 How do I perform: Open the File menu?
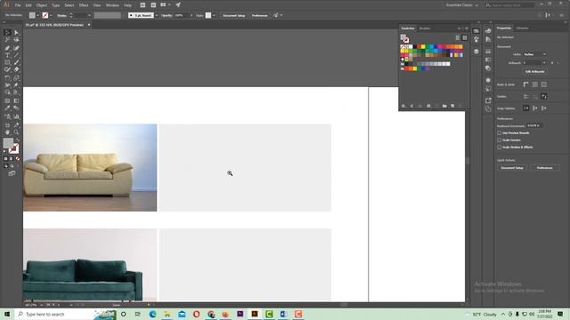[x=18, y=5]
